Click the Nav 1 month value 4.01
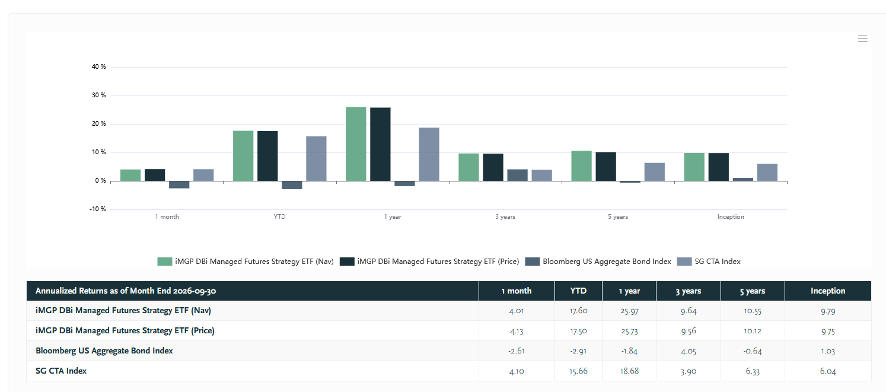This screenshot has width=886, height=392. coord(517,311)
